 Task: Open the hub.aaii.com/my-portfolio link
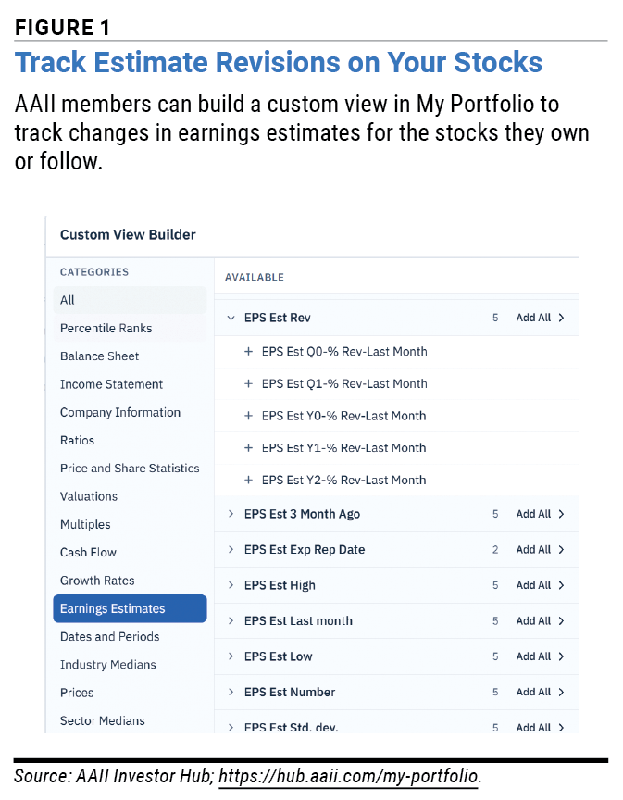348,776
